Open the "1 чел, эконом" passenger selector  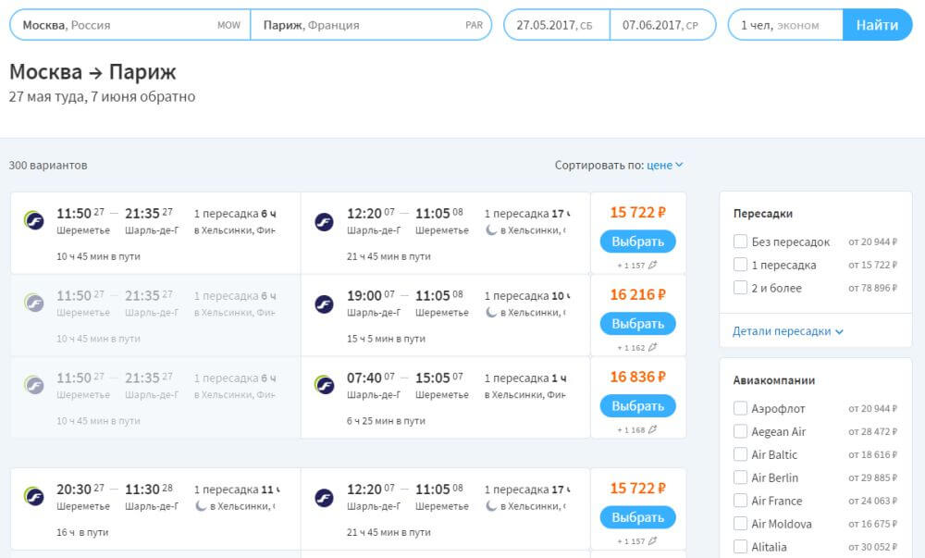[x=785, y=25]
